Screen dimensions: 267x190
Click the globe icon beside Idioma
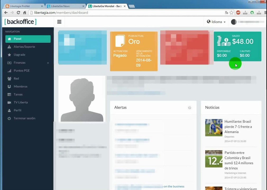tap(209, 22)
